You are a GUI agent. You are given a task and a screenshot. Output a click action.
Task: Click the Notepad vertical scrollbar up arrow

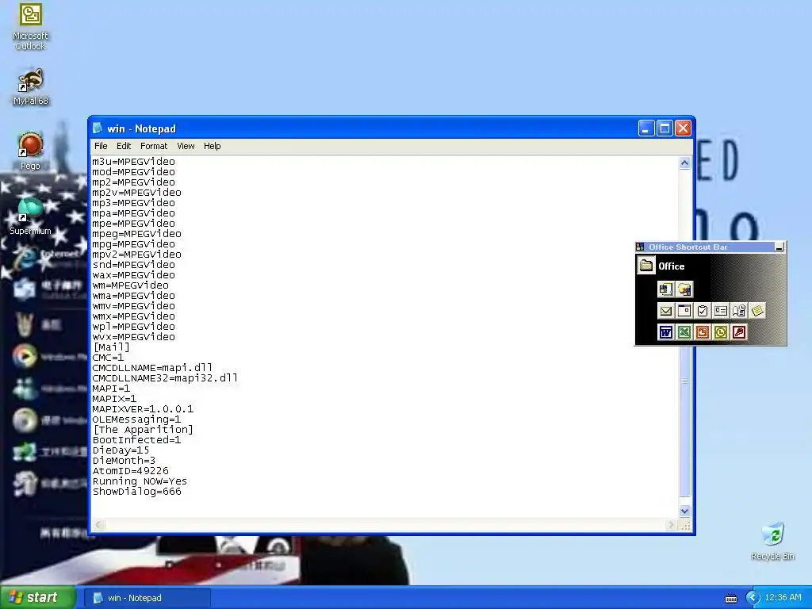(x=684, y=163)
